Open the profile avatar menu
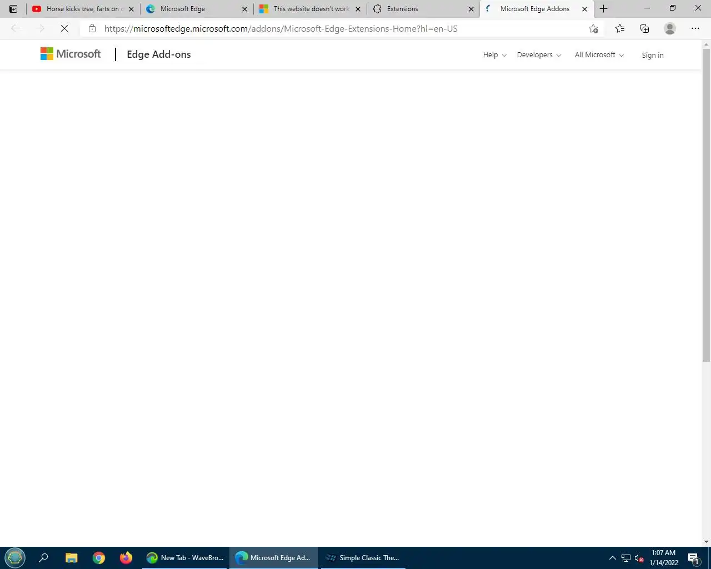Image resolution: width=711 pixels, height=569 pixels. (x=670, y=28)
